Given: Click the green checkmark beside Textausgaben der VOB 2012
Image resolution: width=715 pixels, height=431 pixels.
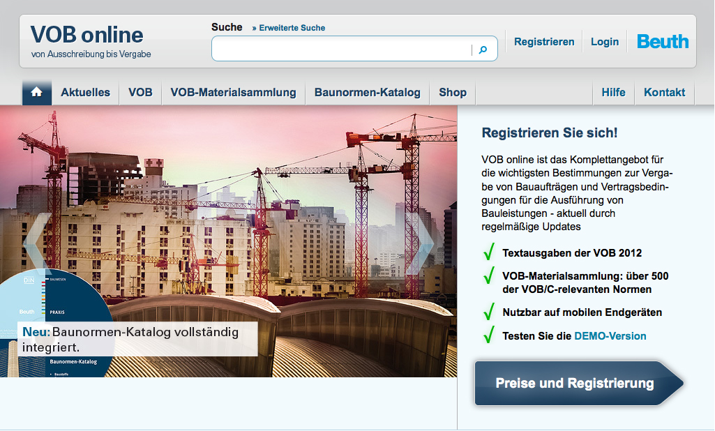Looking at the screenshot, I should [x=488, y=252].
